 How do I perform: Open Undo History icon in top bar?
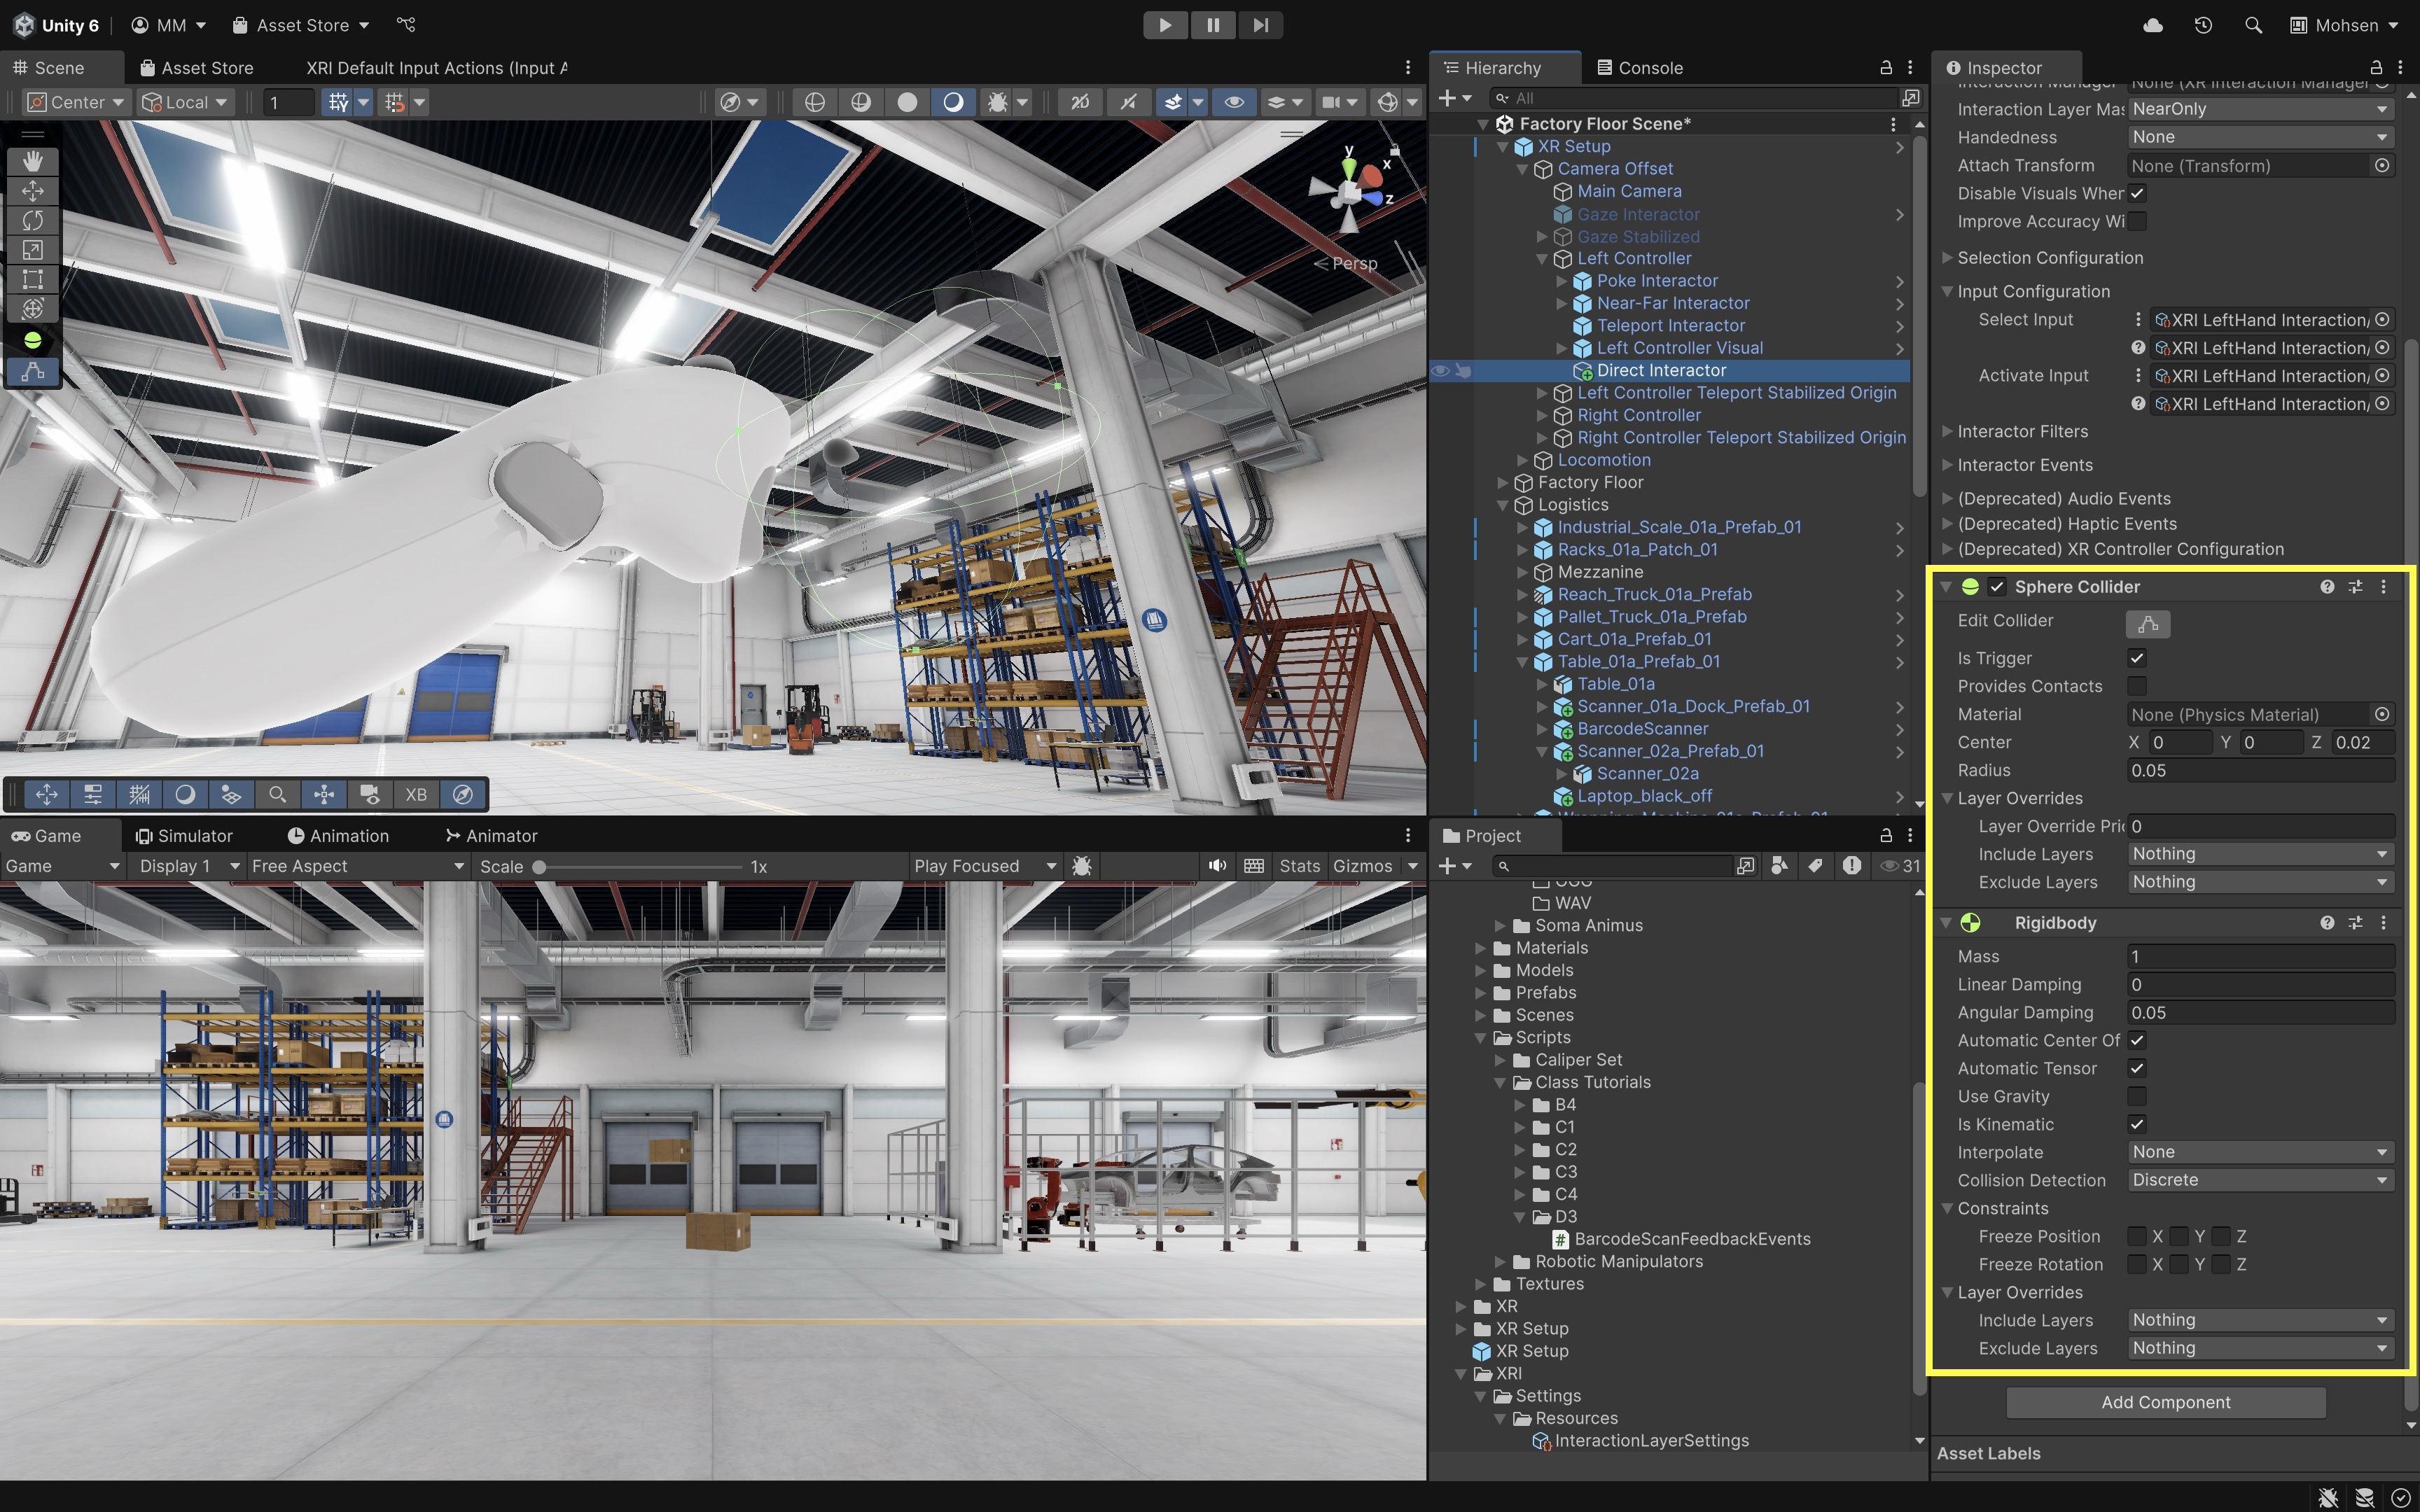pyautogui.click(x=2203, y=25)
